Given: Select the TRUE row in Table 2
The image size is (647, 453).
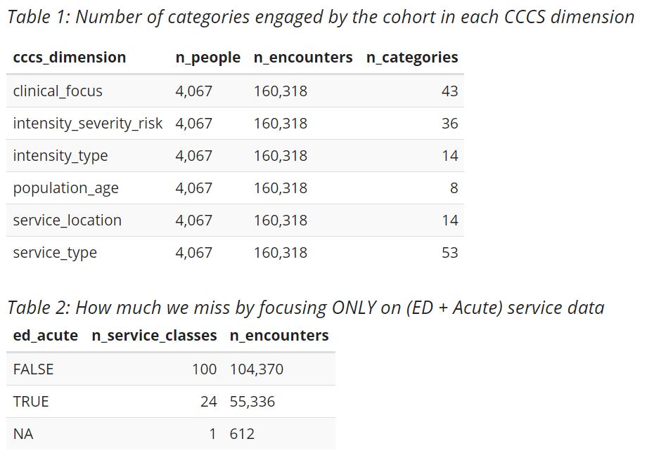Looking at the screenshot, I should coord(31,402).
